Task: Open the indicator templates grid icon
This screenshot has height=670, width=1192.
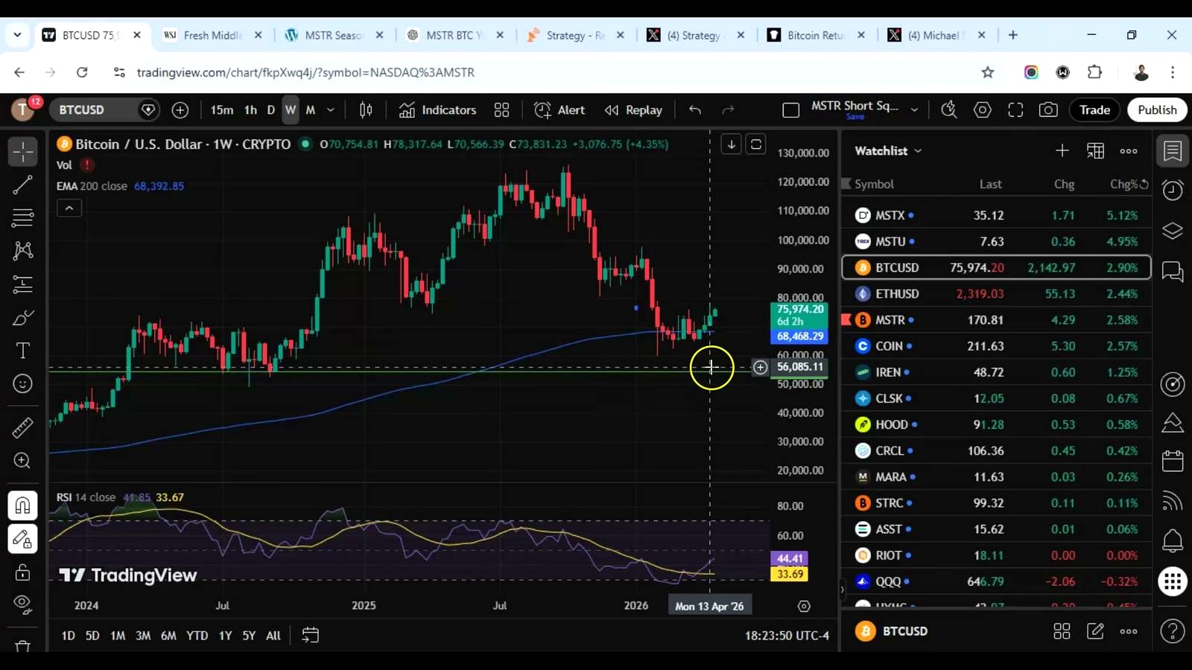Action: click(x=501, y=110)
